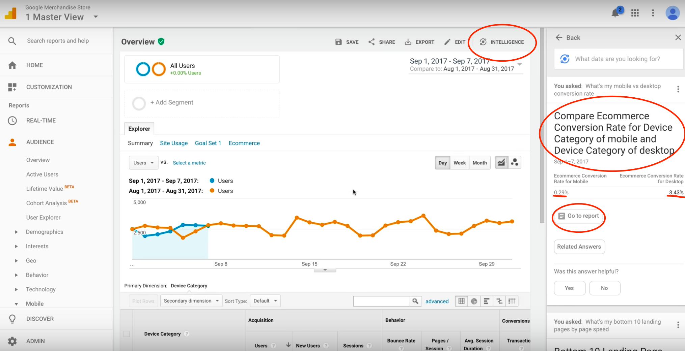685x351 pixels.
Task: Answer Yes to helpful question
Action: [569, 288]
